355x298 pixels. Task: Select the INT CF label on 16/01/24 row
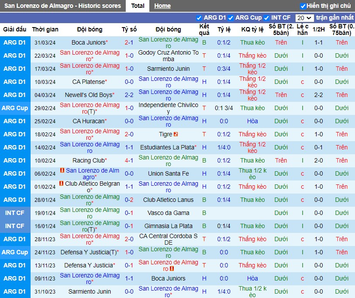[15, 226]
